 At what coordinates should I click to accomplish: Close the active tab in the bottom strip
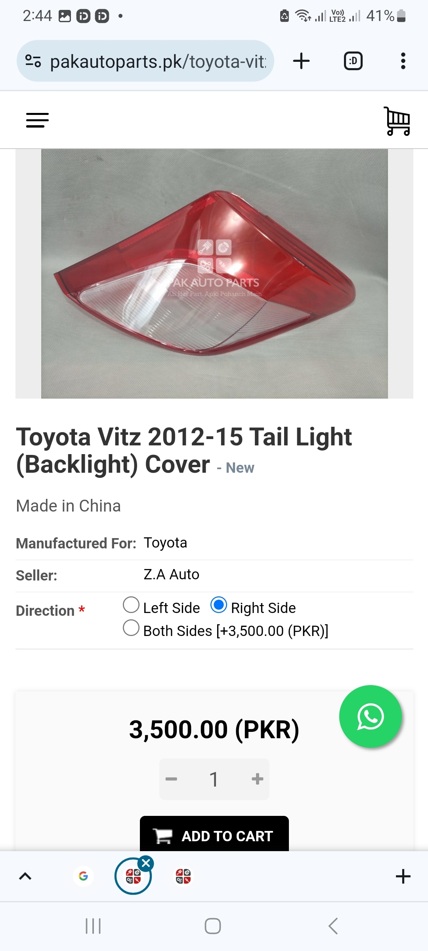(x=146, y=863)
